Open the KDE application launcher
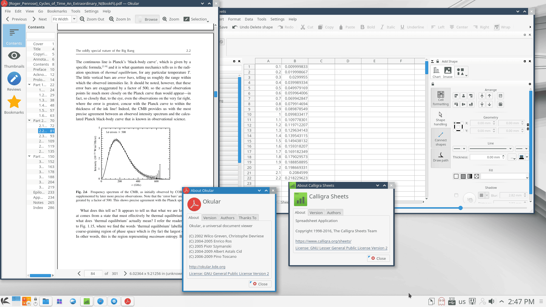The image size is (546, 307). point(5,301)
